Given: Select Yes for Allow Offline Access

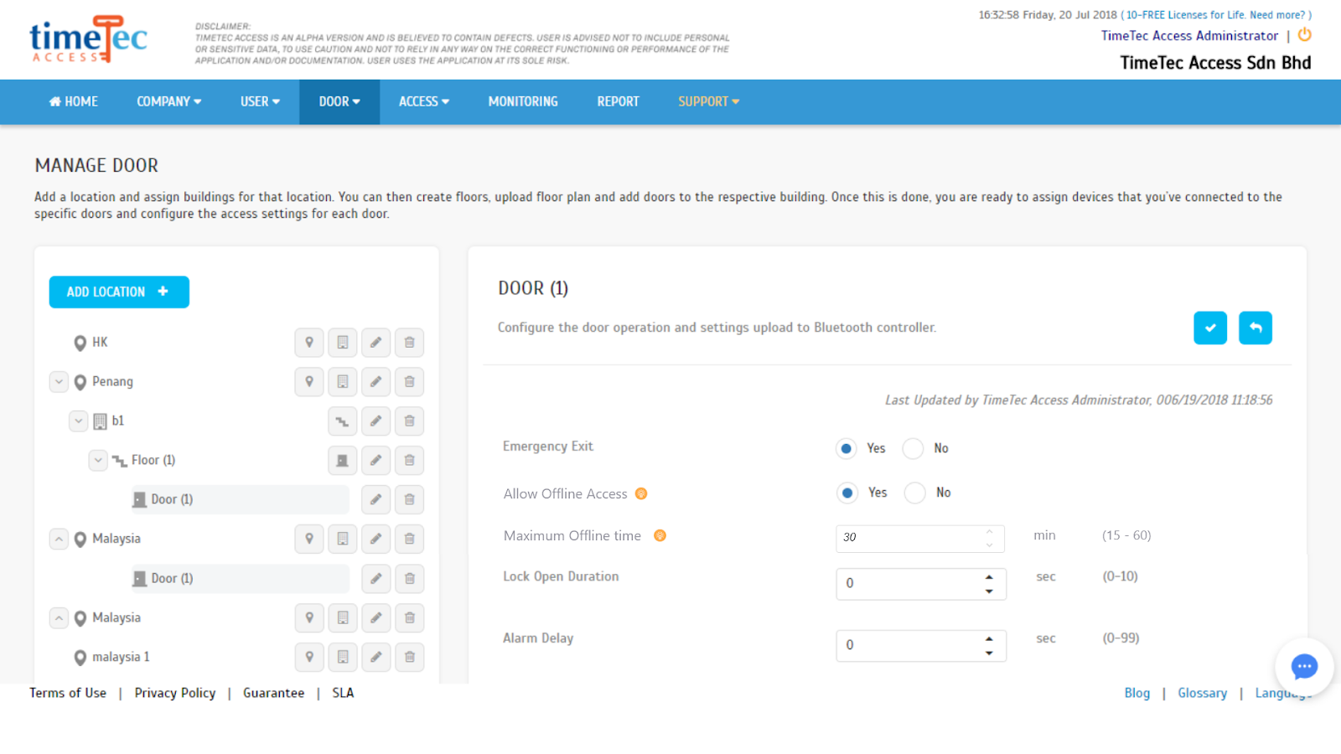Looking at the screenshot, I should point(847,493).
